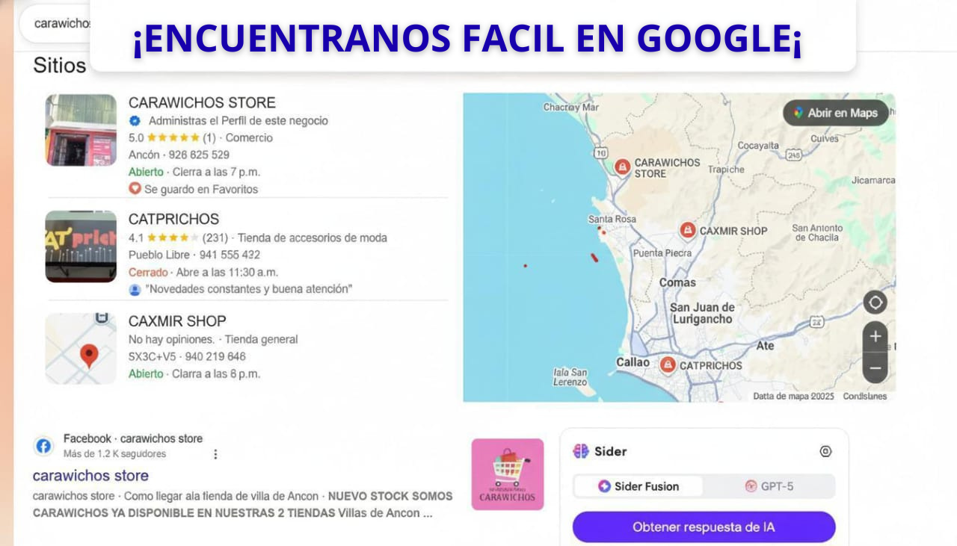Select the CAXMIR SHOP map pin
Image resolution: width=957 pixels, height=546 pixels.
686,230
